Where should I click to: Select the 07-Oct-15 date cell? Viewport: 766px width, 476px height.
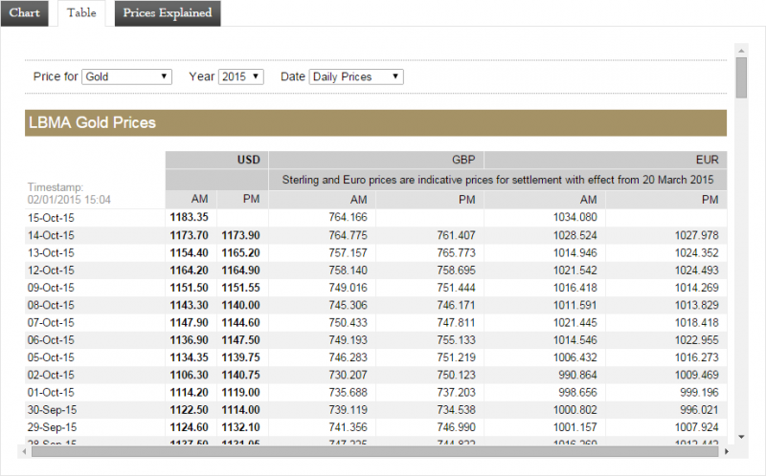click(x=51, y=323)
